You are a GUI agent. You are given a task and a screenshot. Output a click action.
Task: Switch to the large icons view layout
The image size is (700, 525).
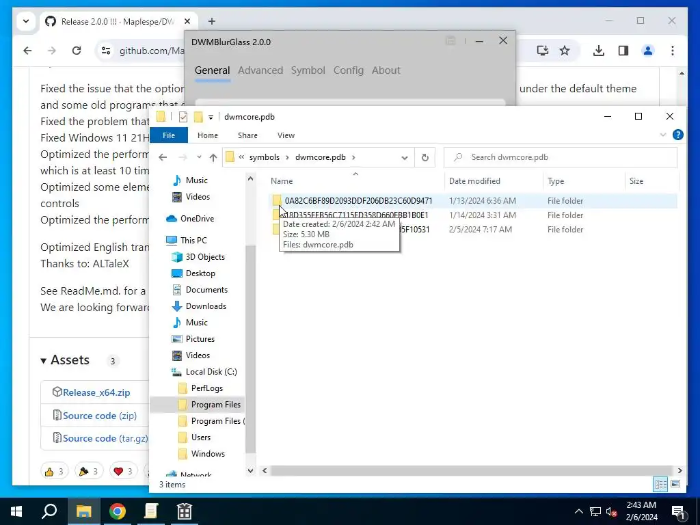[675, 485]
